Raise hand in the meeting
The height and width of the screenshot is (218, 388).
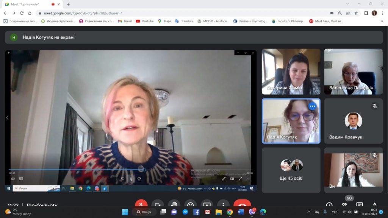click(x=174, y=205)
